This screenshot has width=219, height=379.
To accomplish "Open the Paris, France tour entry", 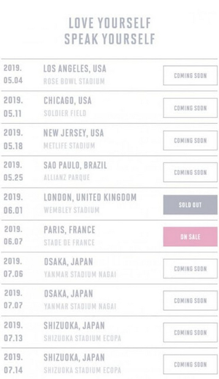I will [69, 230].
